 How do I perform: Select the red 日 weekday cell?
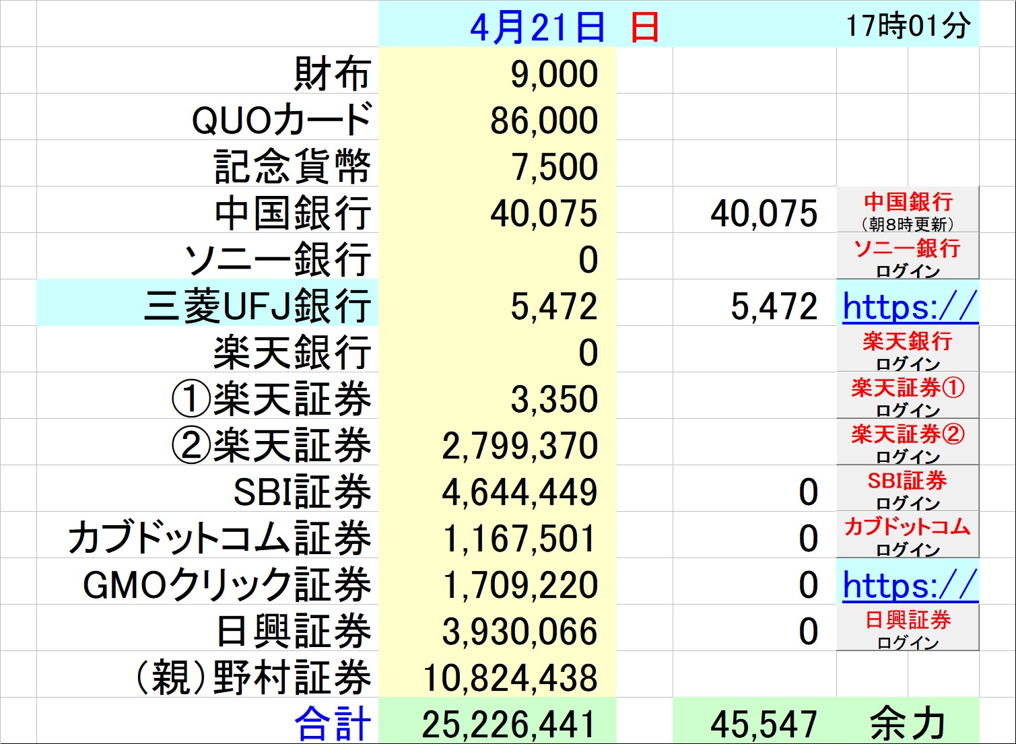click(x=644, y=24)
